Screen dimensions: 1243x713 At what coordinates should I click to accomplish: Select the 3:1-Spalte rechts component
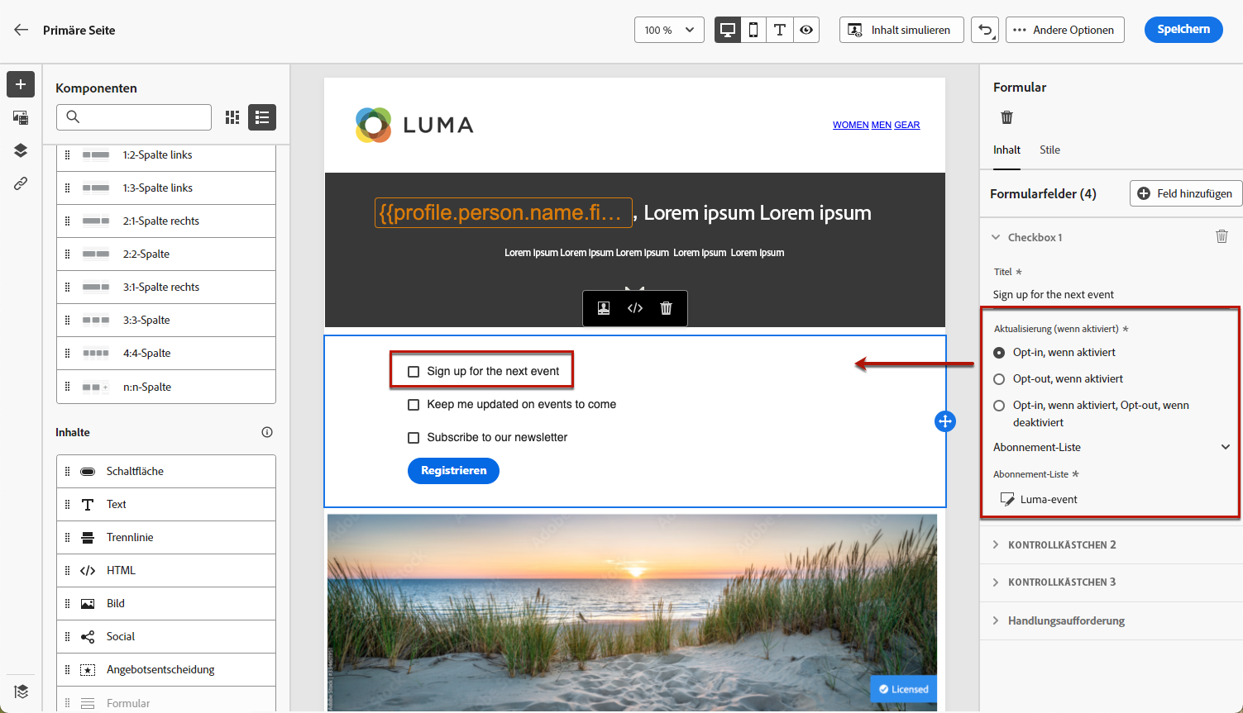[x=166, y=288]
